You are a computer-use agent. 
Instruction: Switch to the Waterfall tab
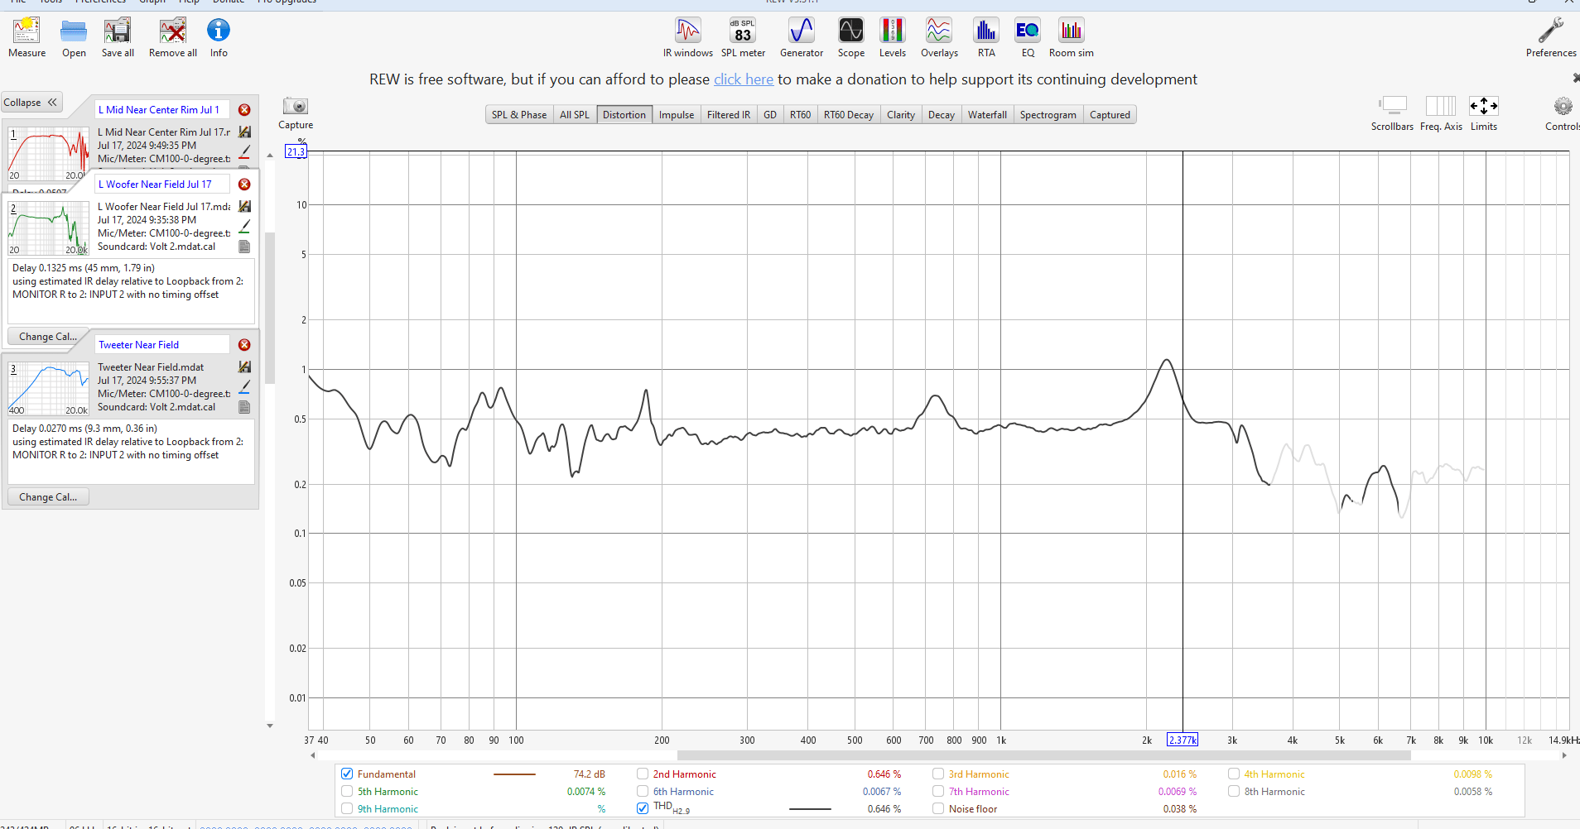point(987,115)
